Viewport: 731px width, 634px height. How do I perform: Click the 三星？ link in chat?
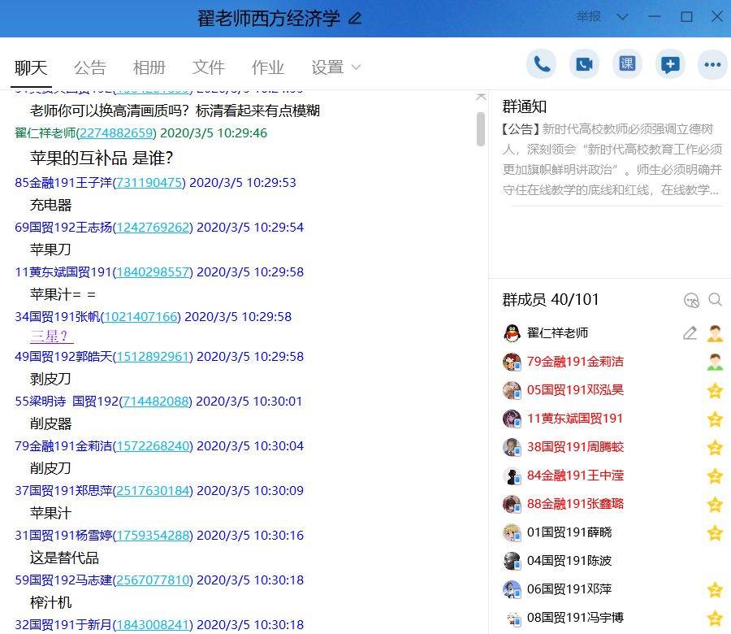[x=51, y=336]
